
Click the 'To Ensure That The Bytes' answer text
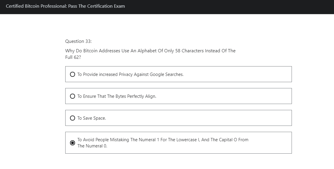point(117,96)
